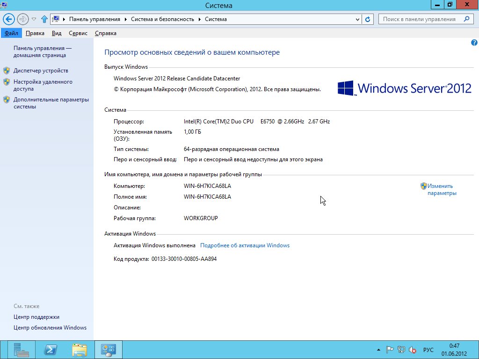The width and height of the screenshot is (479, 359).
Task: Open the clock showing 0:47
Action: tap(454, 350)
